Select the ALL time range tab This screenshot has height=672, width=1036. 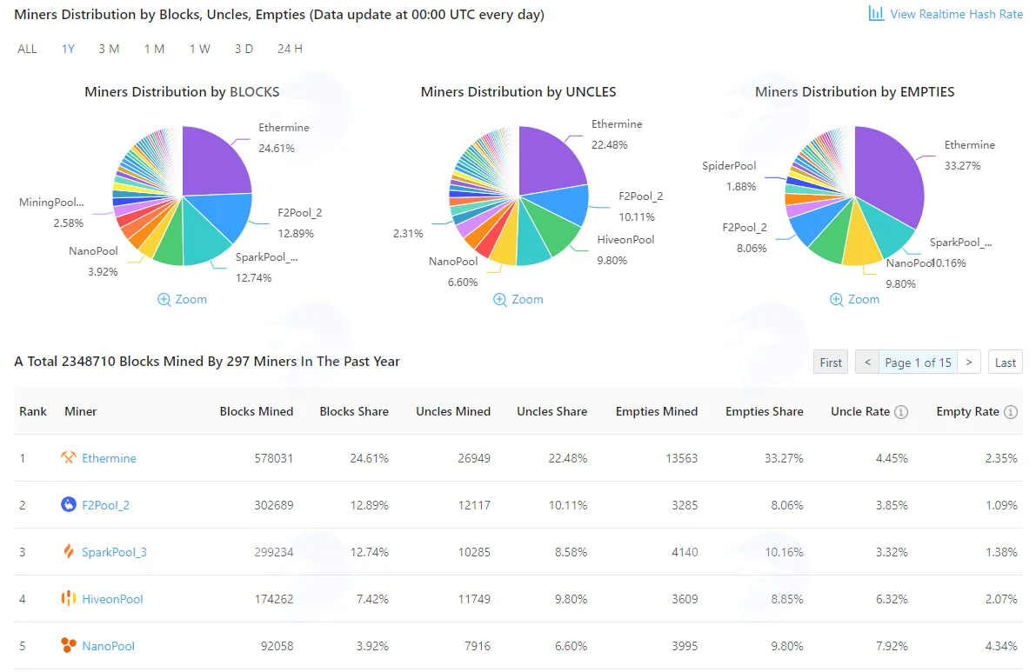27,49
